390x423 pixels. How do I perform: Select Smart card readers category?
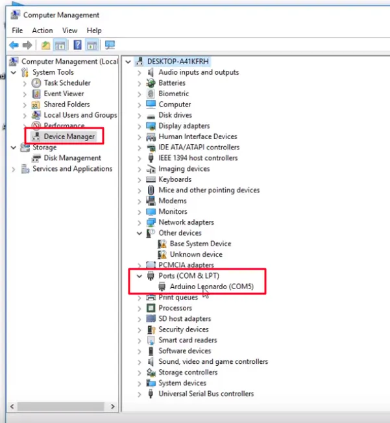(188, 340)
